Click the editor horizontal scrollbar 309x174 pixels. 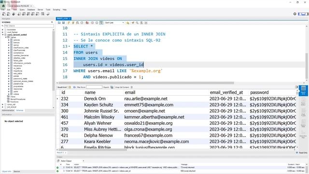pyautogui.click(x=146, y=83)
